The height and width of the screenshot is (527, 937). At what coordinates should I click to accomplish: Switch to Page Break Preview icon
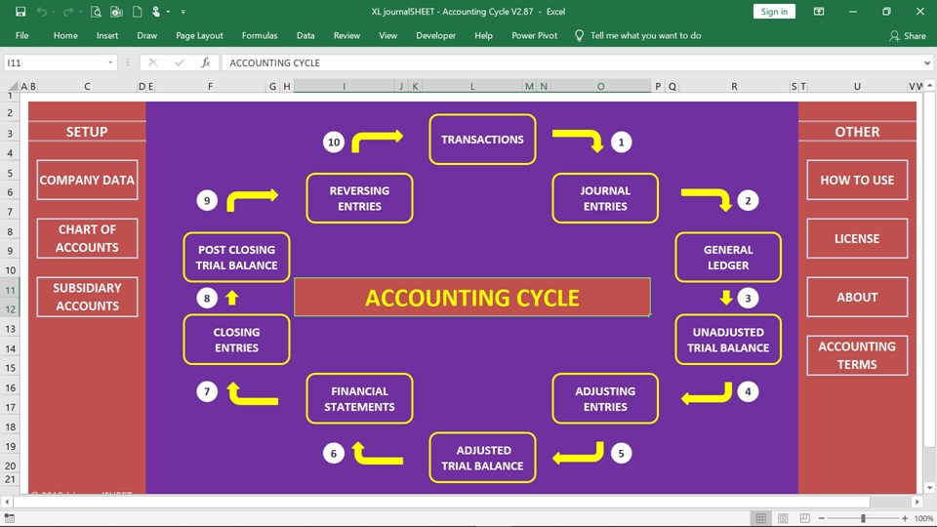point(805,518)
